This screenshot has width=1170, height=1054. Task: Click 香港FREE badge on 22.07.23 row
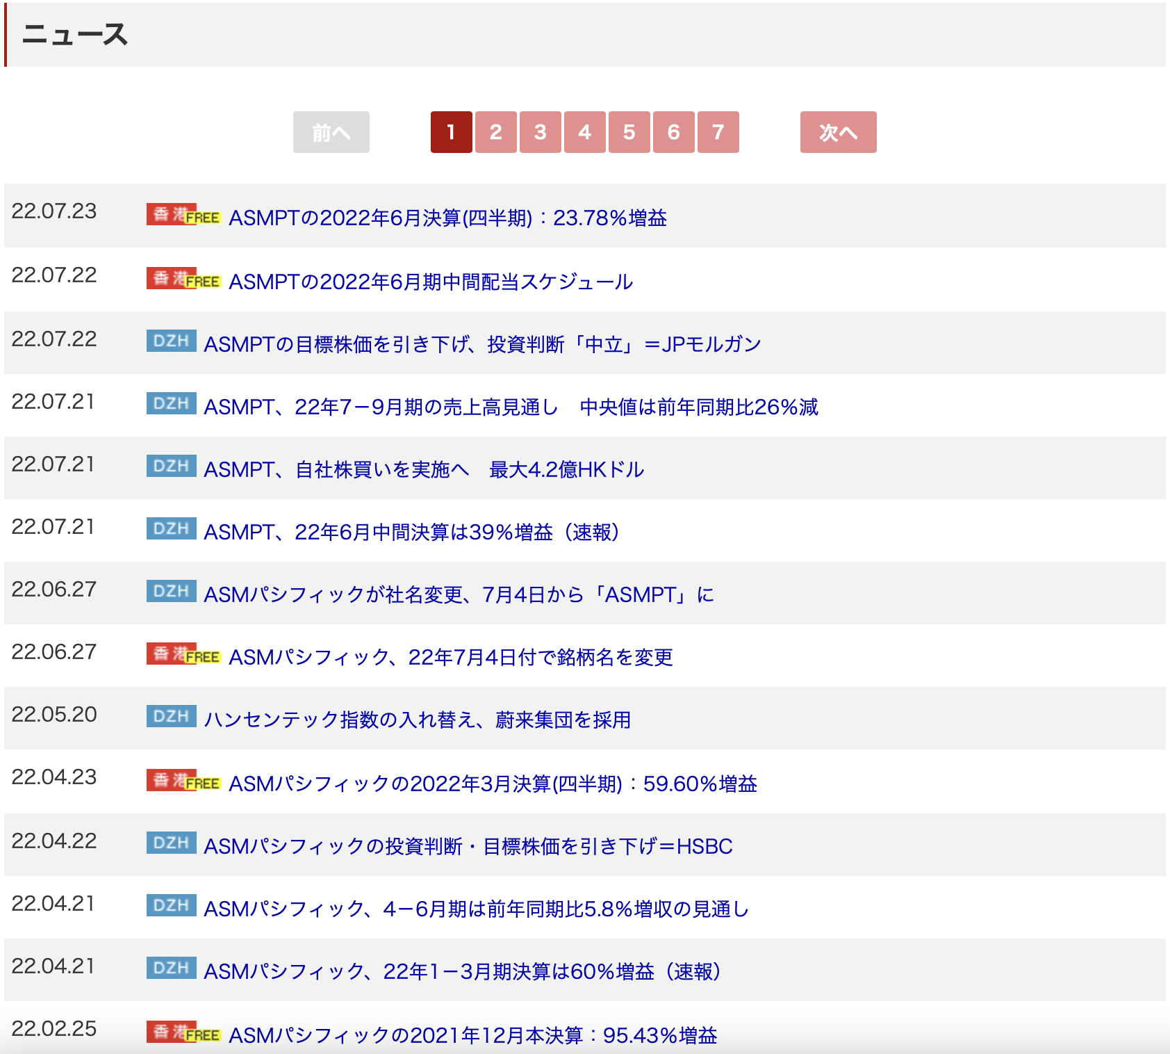click(183, 214)
